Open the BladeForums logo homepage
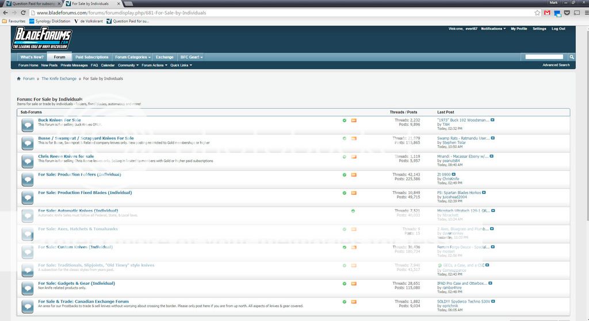This screenshot has height=321, width=589. 42,38
